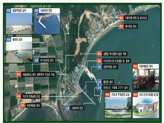164x123 pixels.
Task: Click the blue marker at the breakwater tip
Action: [94, 103]
